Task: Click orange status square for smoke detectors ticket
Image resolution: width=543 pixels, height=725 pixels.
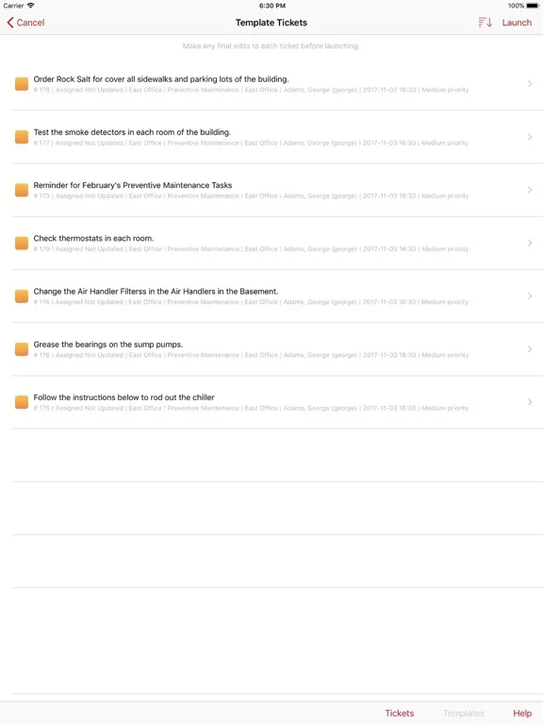Action: (22, 137)
